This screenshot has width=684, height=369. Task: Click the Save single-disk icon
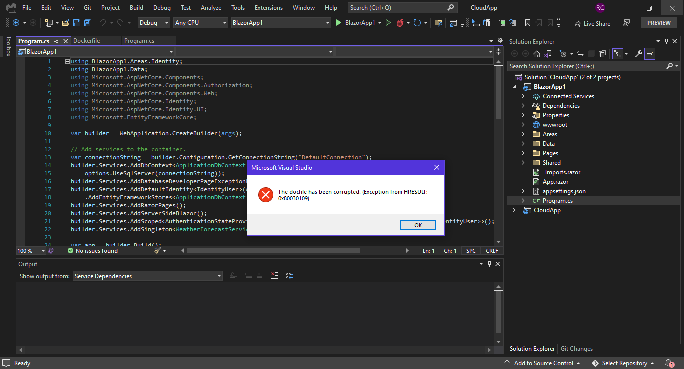tap(77, 23)
